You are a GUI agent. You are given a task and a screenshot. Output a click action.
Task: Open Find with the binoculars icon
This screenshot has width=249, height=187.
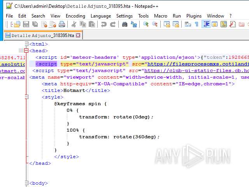(x=124, y=24)
